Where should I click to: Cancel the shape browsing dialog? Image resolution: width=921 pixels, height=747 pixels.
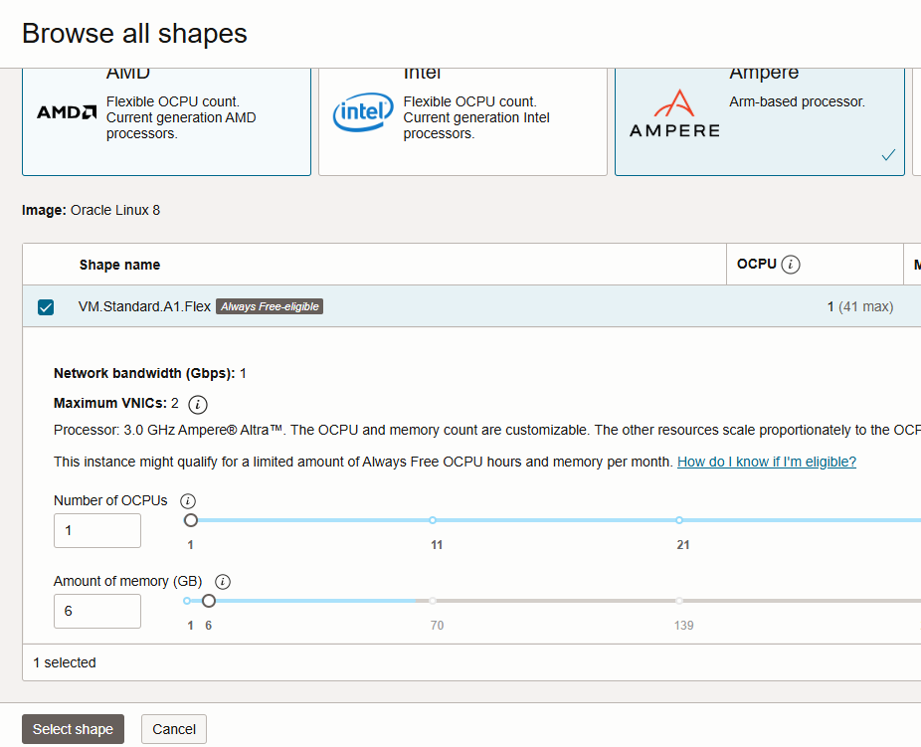click(174, 729)
